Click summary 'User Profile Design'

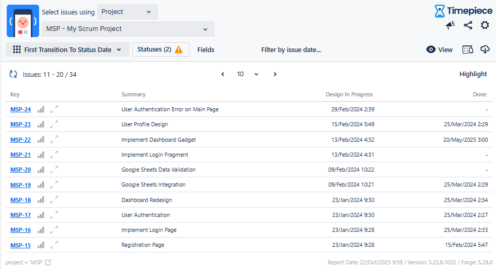(145, 124)
